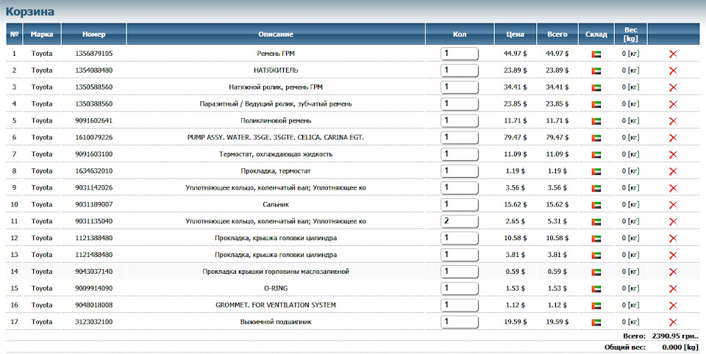Click the Марка column header

click(42, 35)
